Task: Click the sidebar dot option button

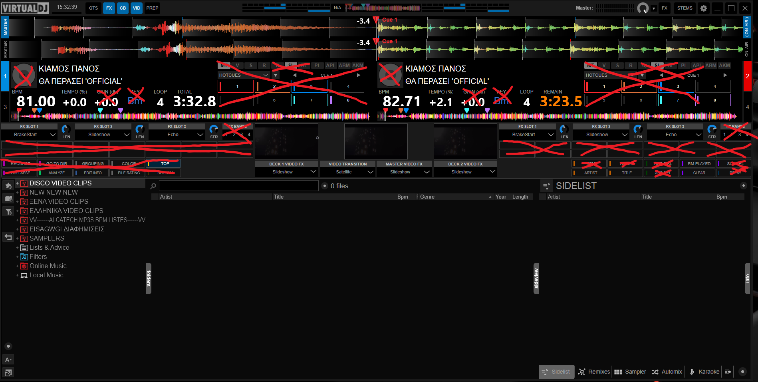Action: pyautogui.click(x=8, y=346)
